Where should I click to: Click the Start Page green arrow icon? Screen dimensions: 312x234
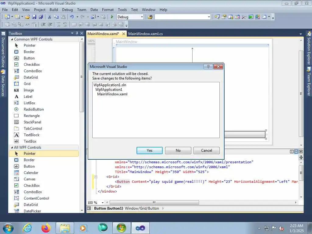click(251, 17)
